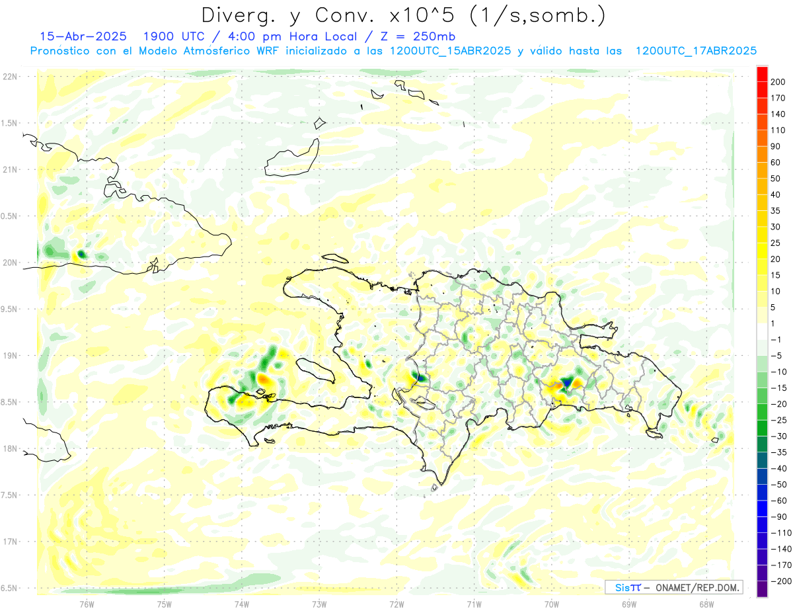Image resolution: width=793 pixels, height=613 pixels.
Task: Click the '75W' longitude label
Action: coord(165,603)
